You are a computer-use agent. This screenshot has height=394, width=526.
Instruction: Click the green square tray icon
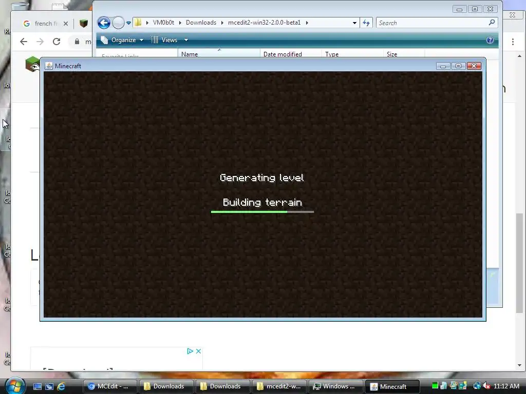(435, 386)
